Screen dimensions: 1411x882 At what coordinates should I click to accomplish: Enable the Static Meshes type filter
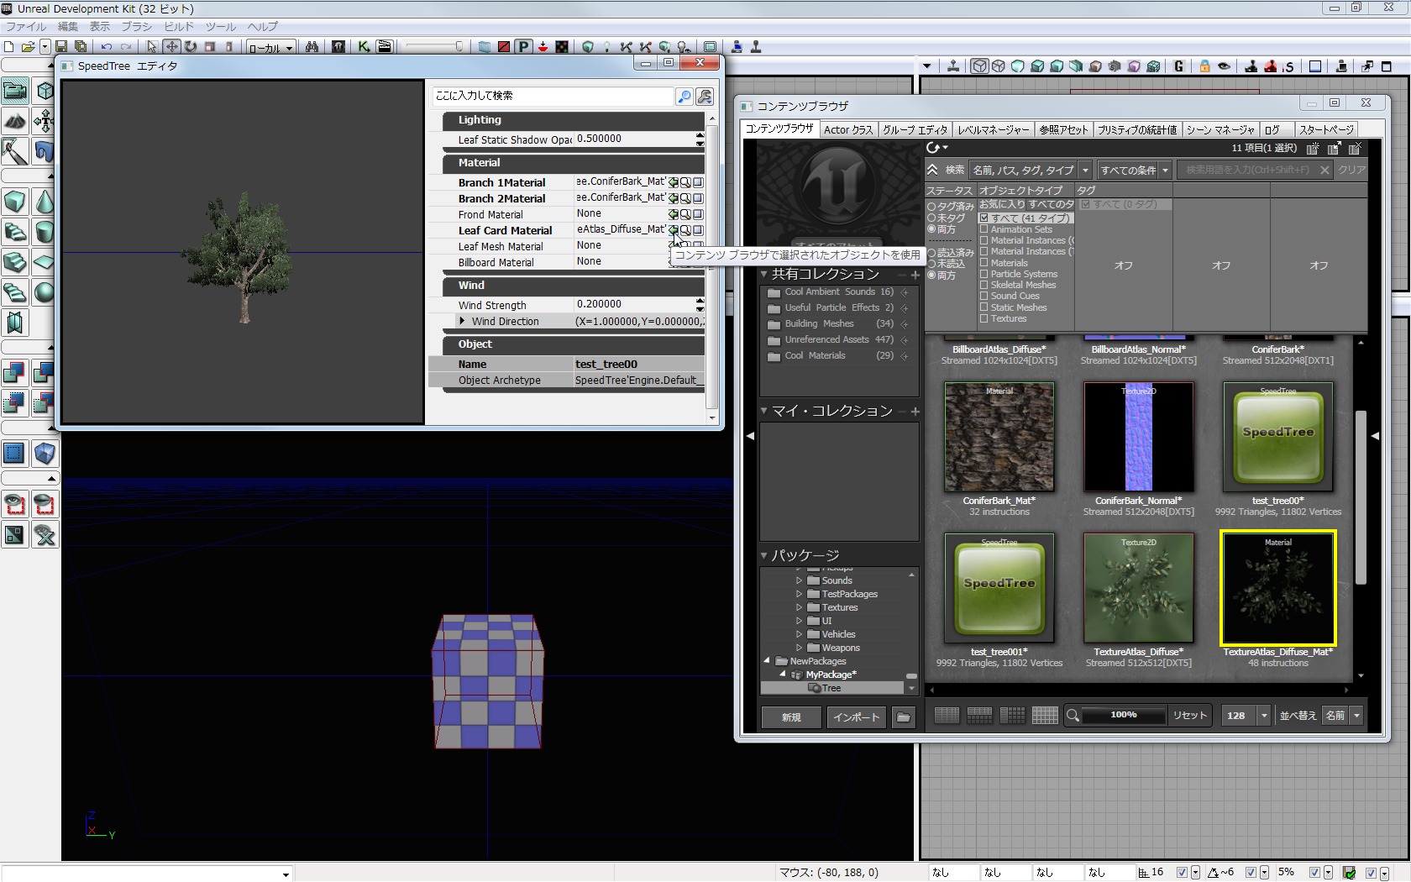click(984, 307)
